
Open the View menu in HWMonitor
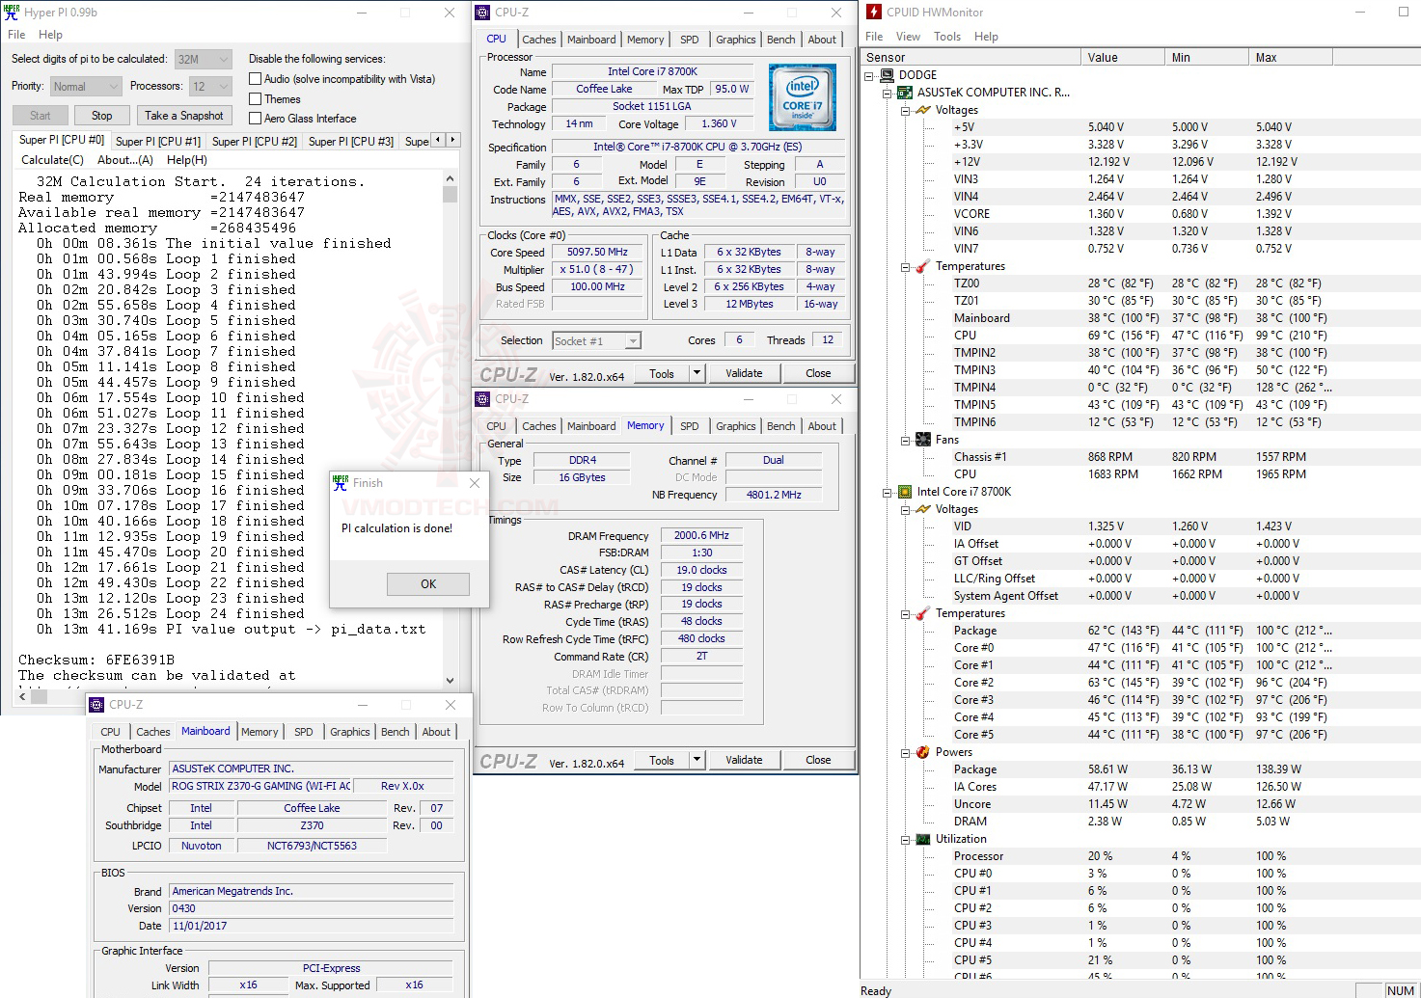tap(908, 36)
